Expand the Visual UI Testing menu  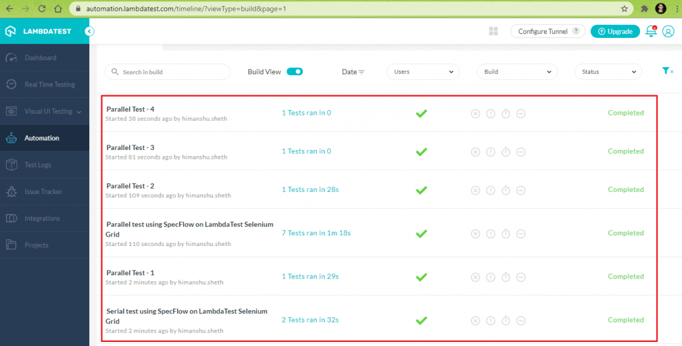coord(45,111)
